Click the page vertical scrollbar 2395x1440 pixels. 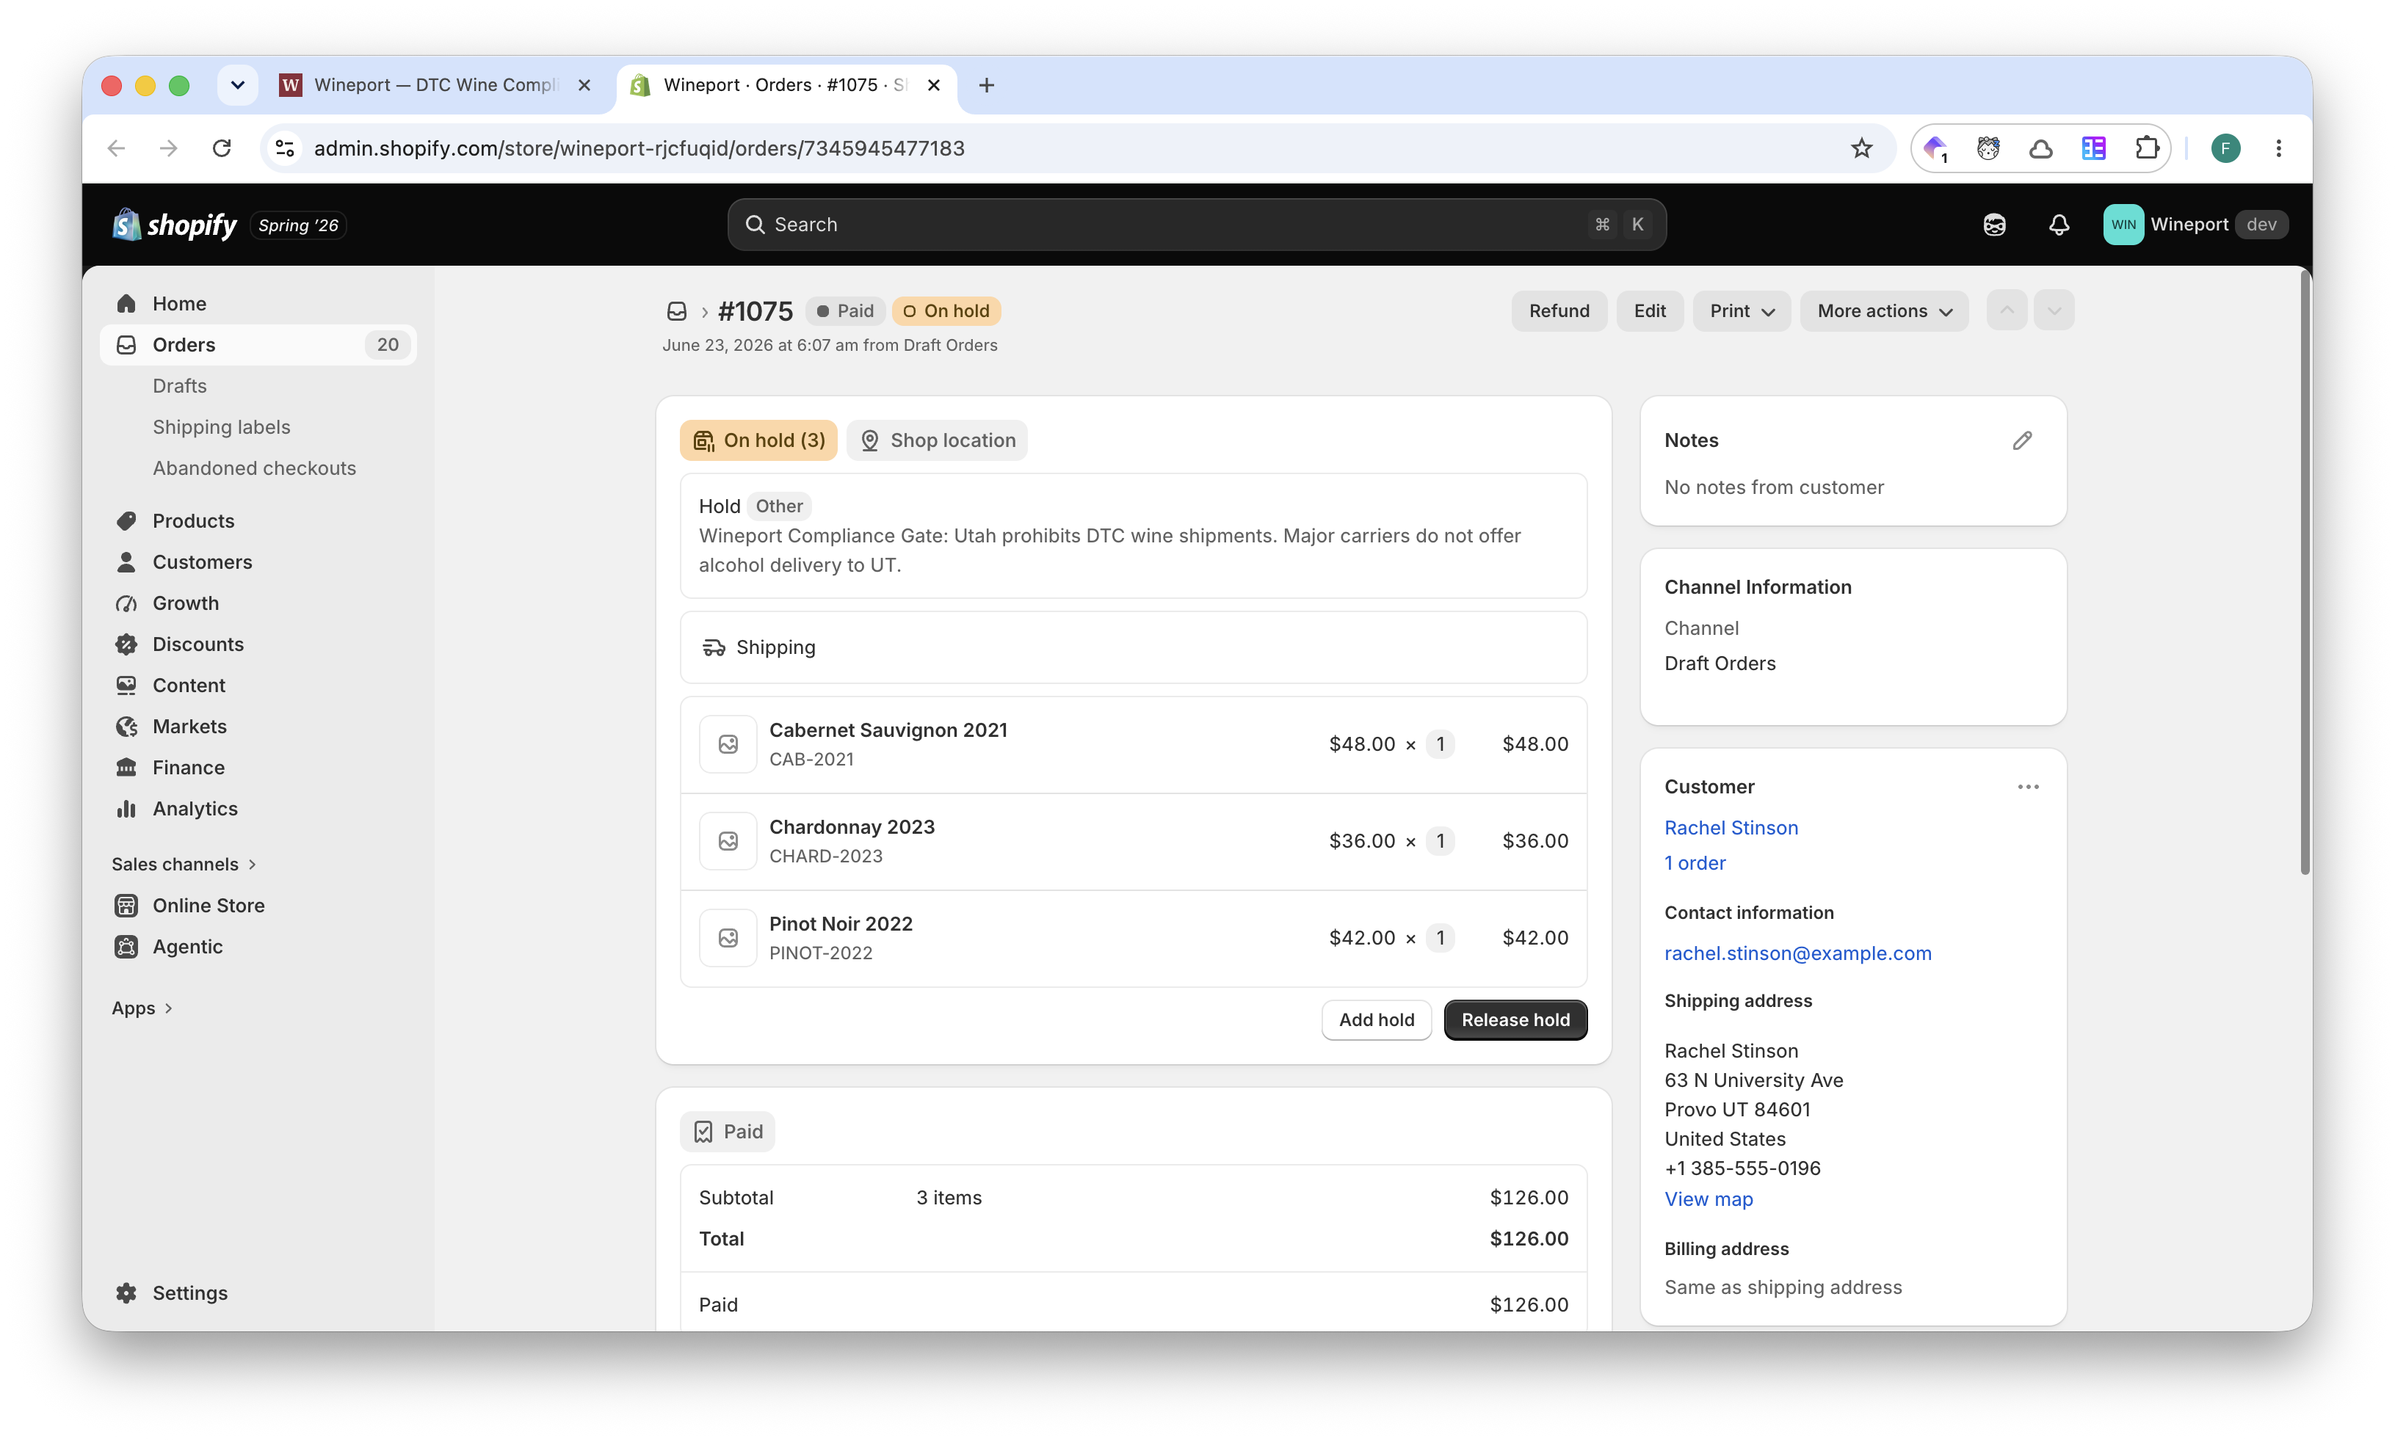click(x=2305, y=572)
